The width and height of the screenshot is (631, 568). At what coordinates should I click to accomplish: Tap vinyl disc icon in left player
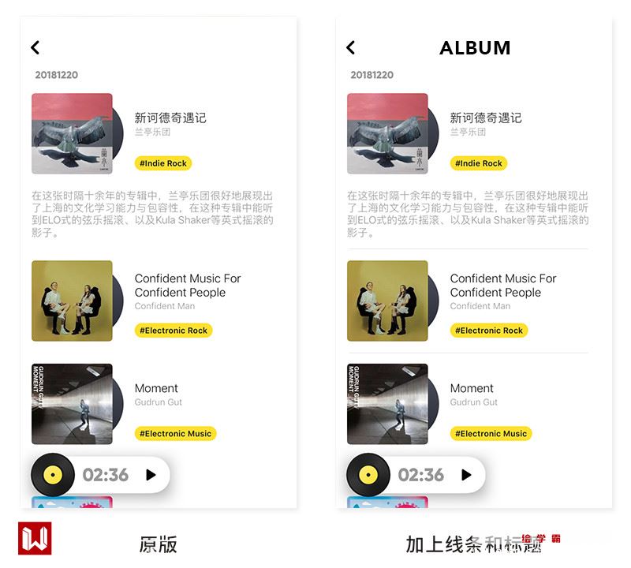(53, 475)
